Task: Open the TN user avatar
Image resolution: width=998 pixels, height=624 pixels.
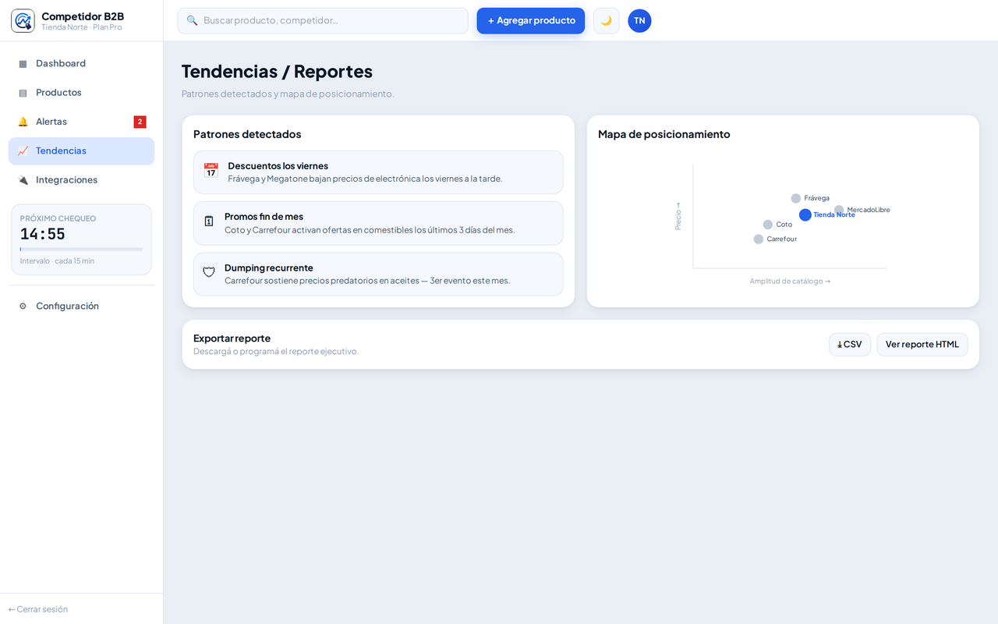Action: click(639, 21)
